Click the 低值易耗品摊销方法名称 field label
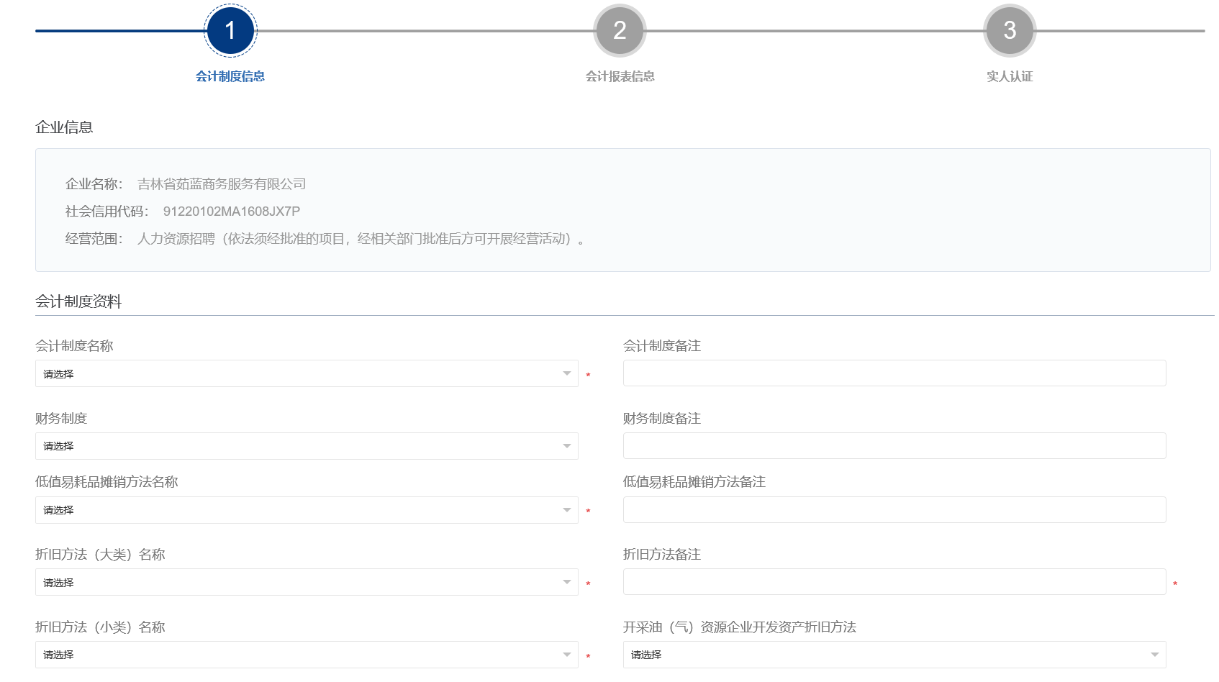 pos(107,482)
